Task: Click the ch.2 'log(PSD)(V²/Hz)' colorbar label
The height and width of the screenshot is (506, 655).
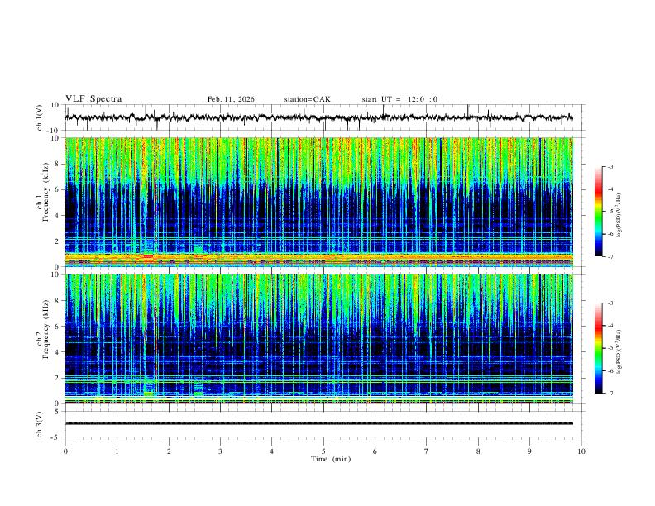Action: tap(619, 351)
